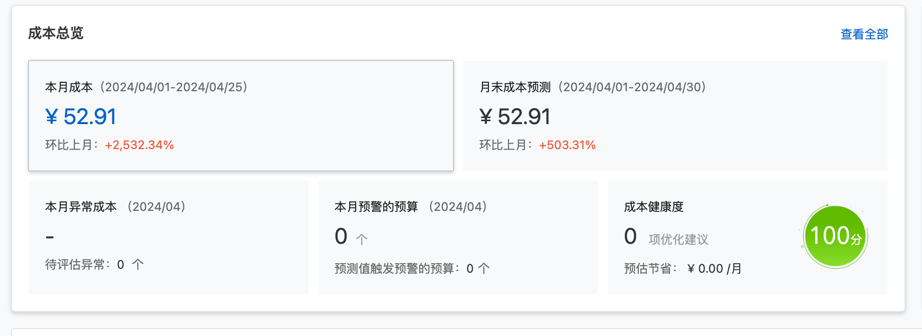Select the 本月成本 card
Image resolution: width=922 pixels, height=336 pixels.
(x=241, y=116)
